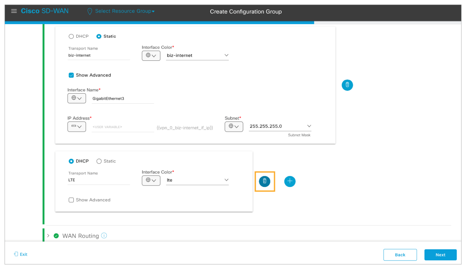Screen dimensions: 465x268
Task: Delete the biz-internet transport entry
Action: (347, 85)
